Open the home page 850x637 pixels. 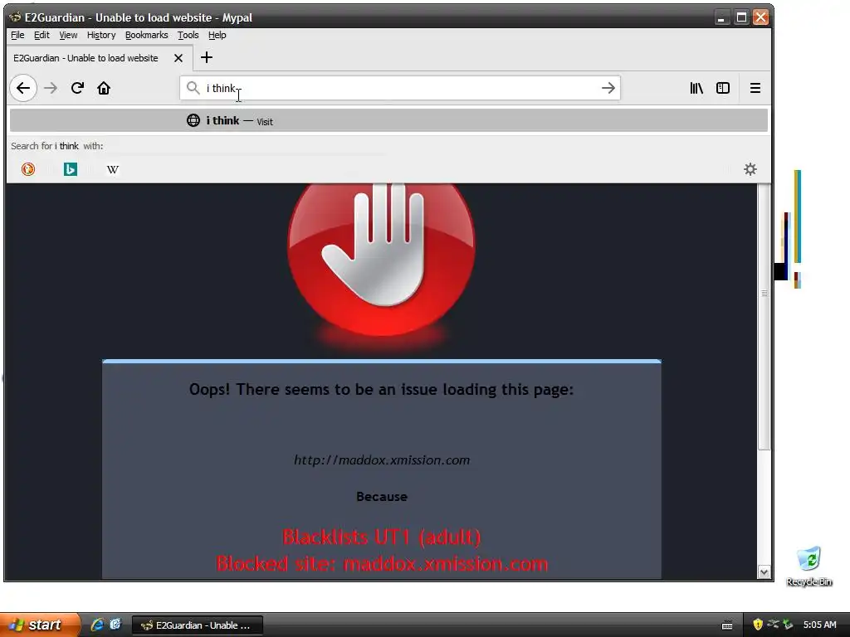click(x=104, y=88)
